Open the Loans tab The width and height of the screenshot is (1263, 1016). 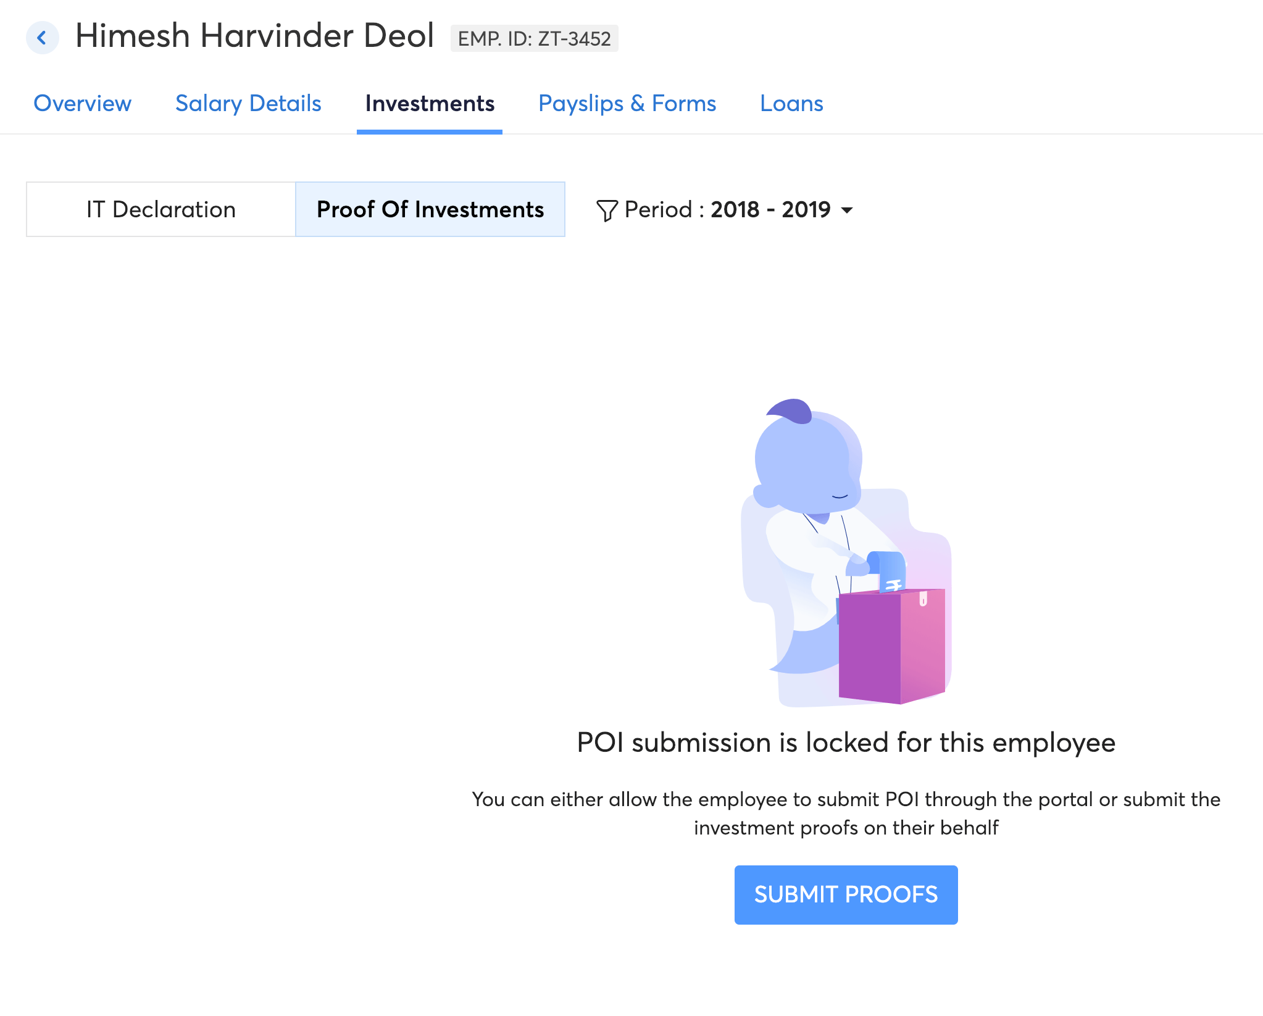pos(791,104)
